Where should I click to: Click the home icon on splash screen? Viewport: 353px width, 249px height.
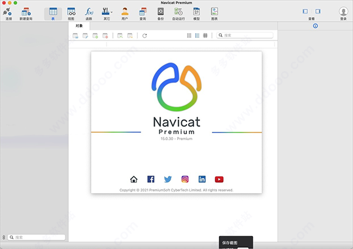pos(134,179)
